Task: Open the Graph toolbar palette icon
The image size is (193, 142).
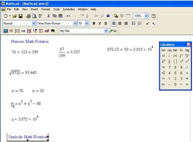Action: (x=11, y=31)
